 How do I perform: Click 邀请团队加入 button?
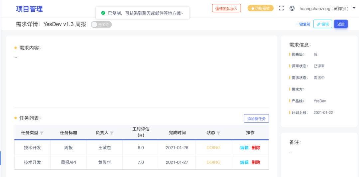tap(226, 8)
